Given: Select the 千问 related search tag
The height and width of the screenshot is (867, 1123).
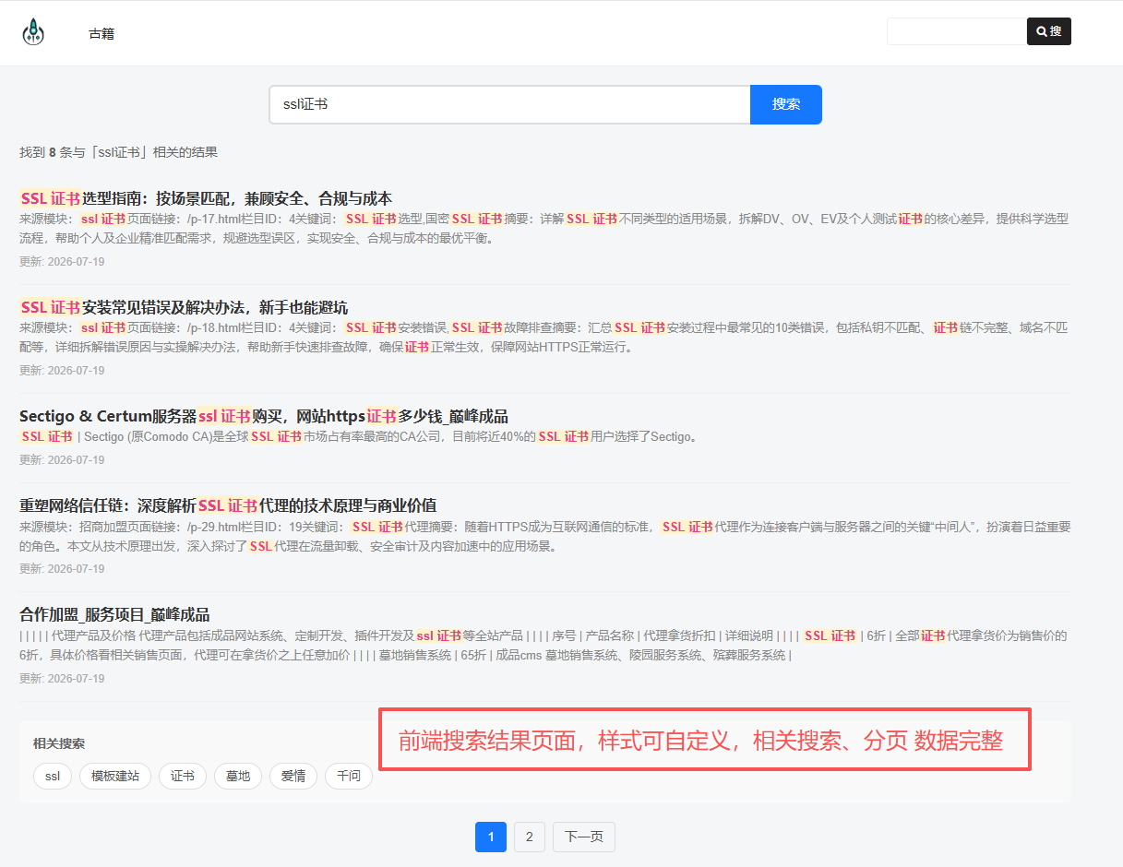Looking at the screenshot, I should [349, 777].
